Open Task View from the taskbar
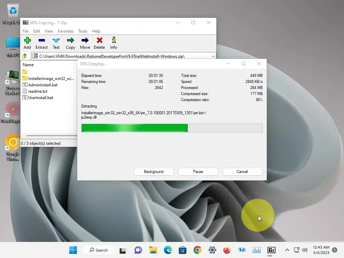Image resolution: width=344 pixels, height=258 pixels. click(123, 250)
